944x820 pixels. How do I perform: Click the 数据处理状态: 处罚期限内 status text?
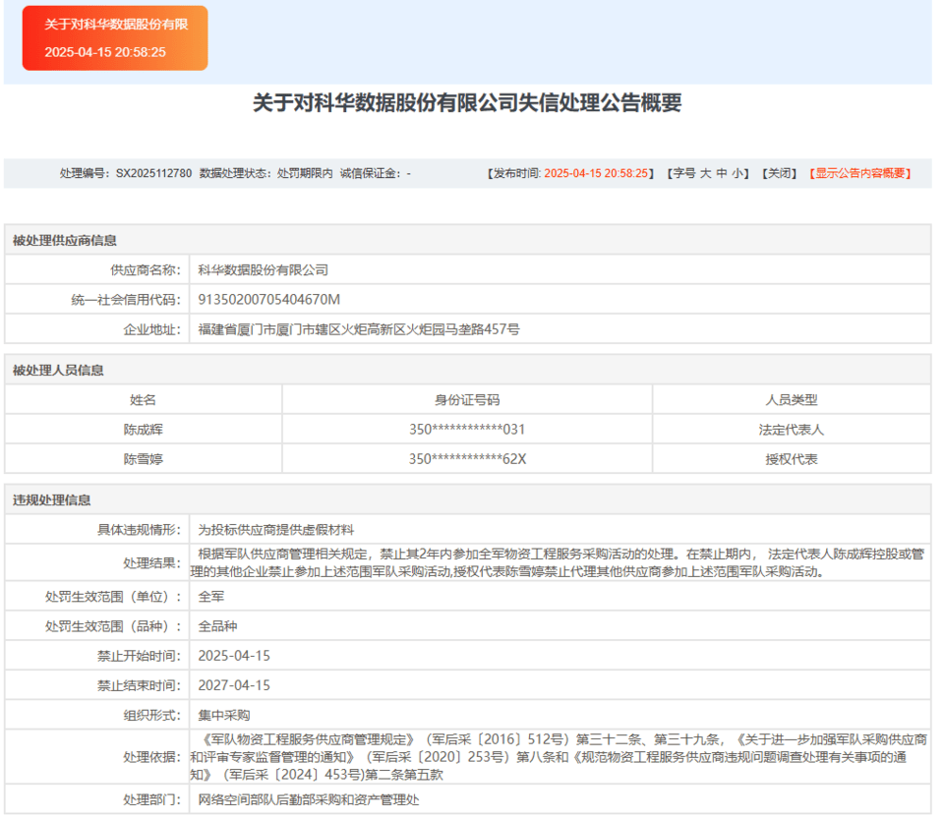pos(265,173)
